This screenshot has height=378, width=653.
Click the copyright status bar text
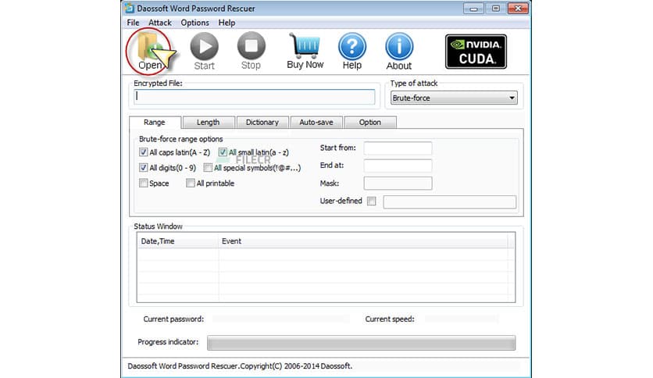click(x=240, y=366)
